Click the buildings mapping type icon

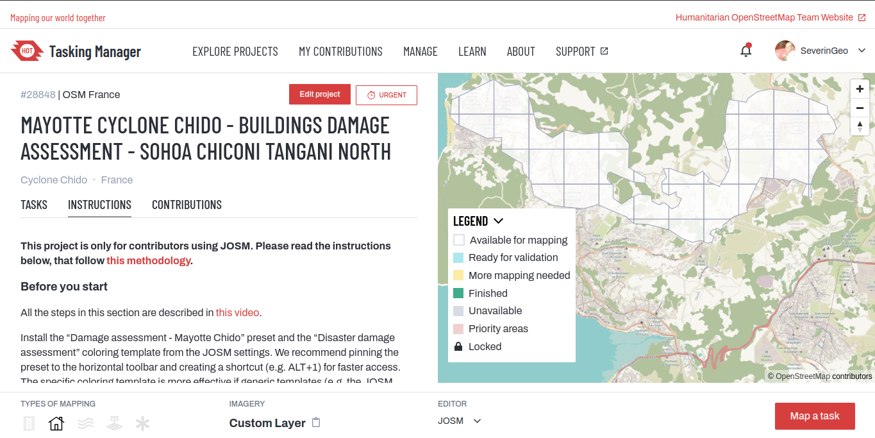point(56,423)
